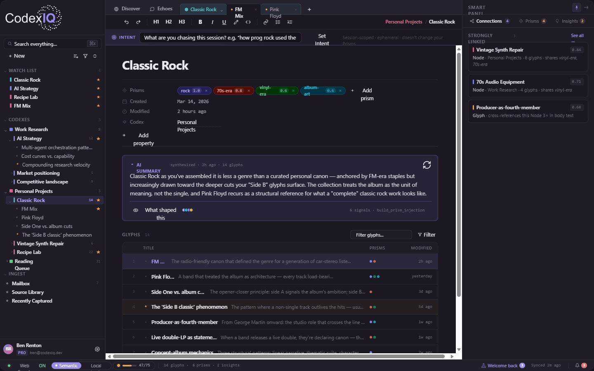Click the Set Intent button
This screenshot has height=371, width=594.
[322, 40]
